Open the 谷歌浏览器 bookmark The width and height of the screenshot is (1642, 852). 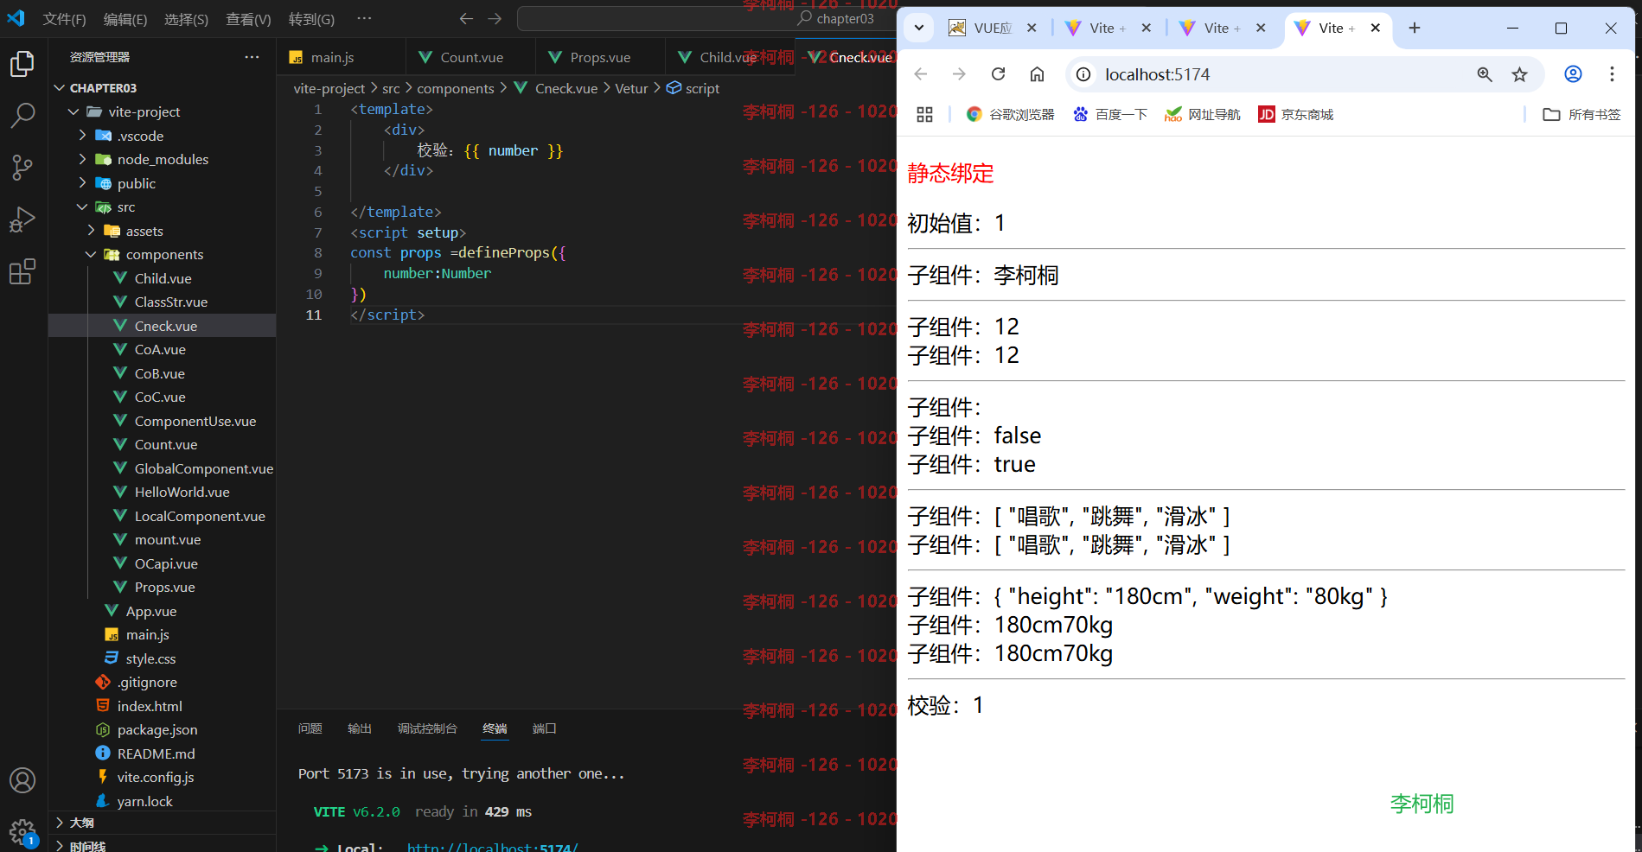1010,114
